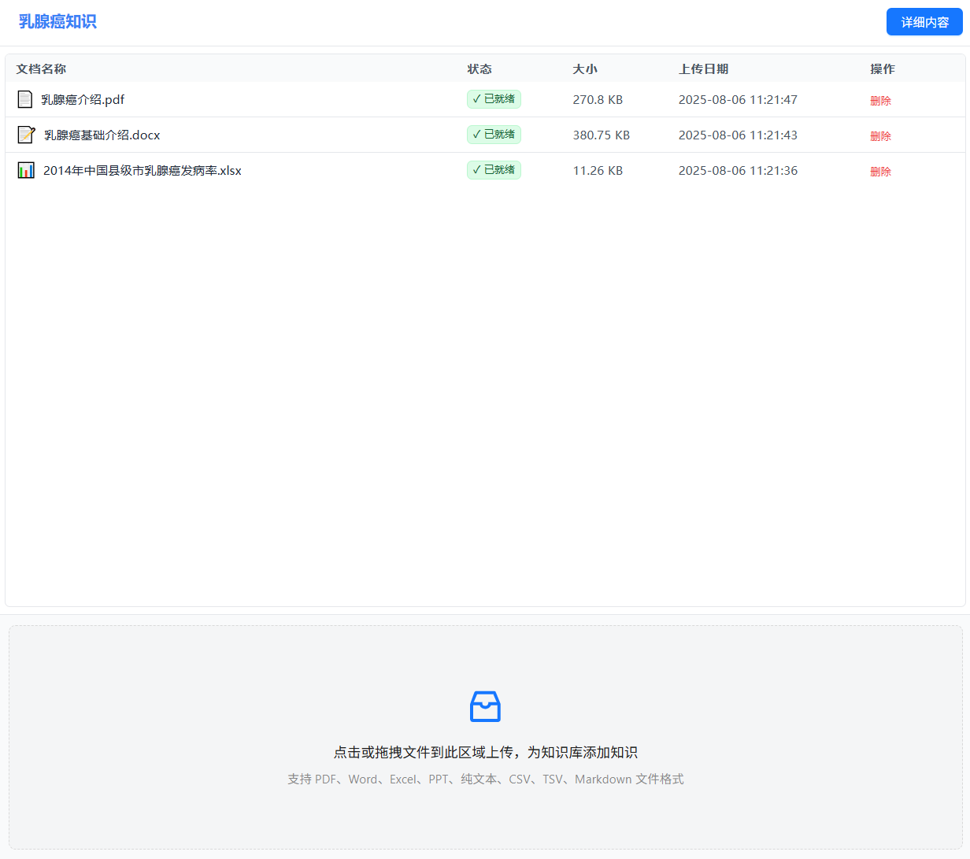Click the 文档名称 column header

click(41, 69)
